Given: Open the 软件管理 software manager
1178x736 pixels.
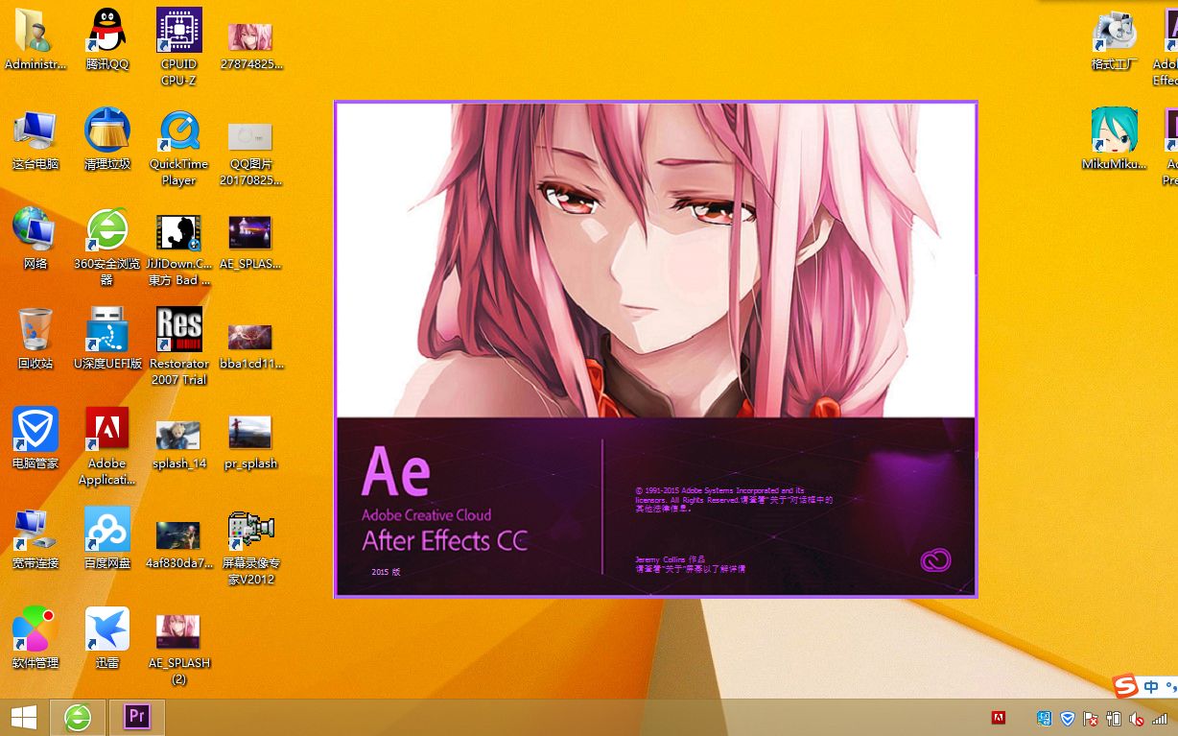Looking at the screenshot, I should [35, 629].
